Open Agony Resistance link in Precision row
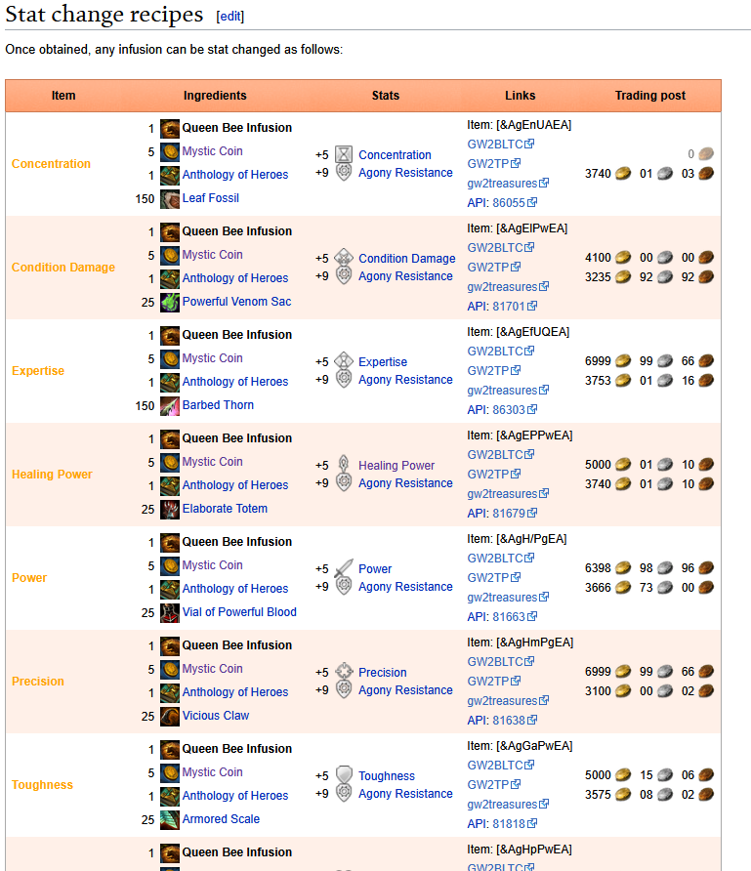The height and width of the screenshot is (871, 751). point(405,690)
